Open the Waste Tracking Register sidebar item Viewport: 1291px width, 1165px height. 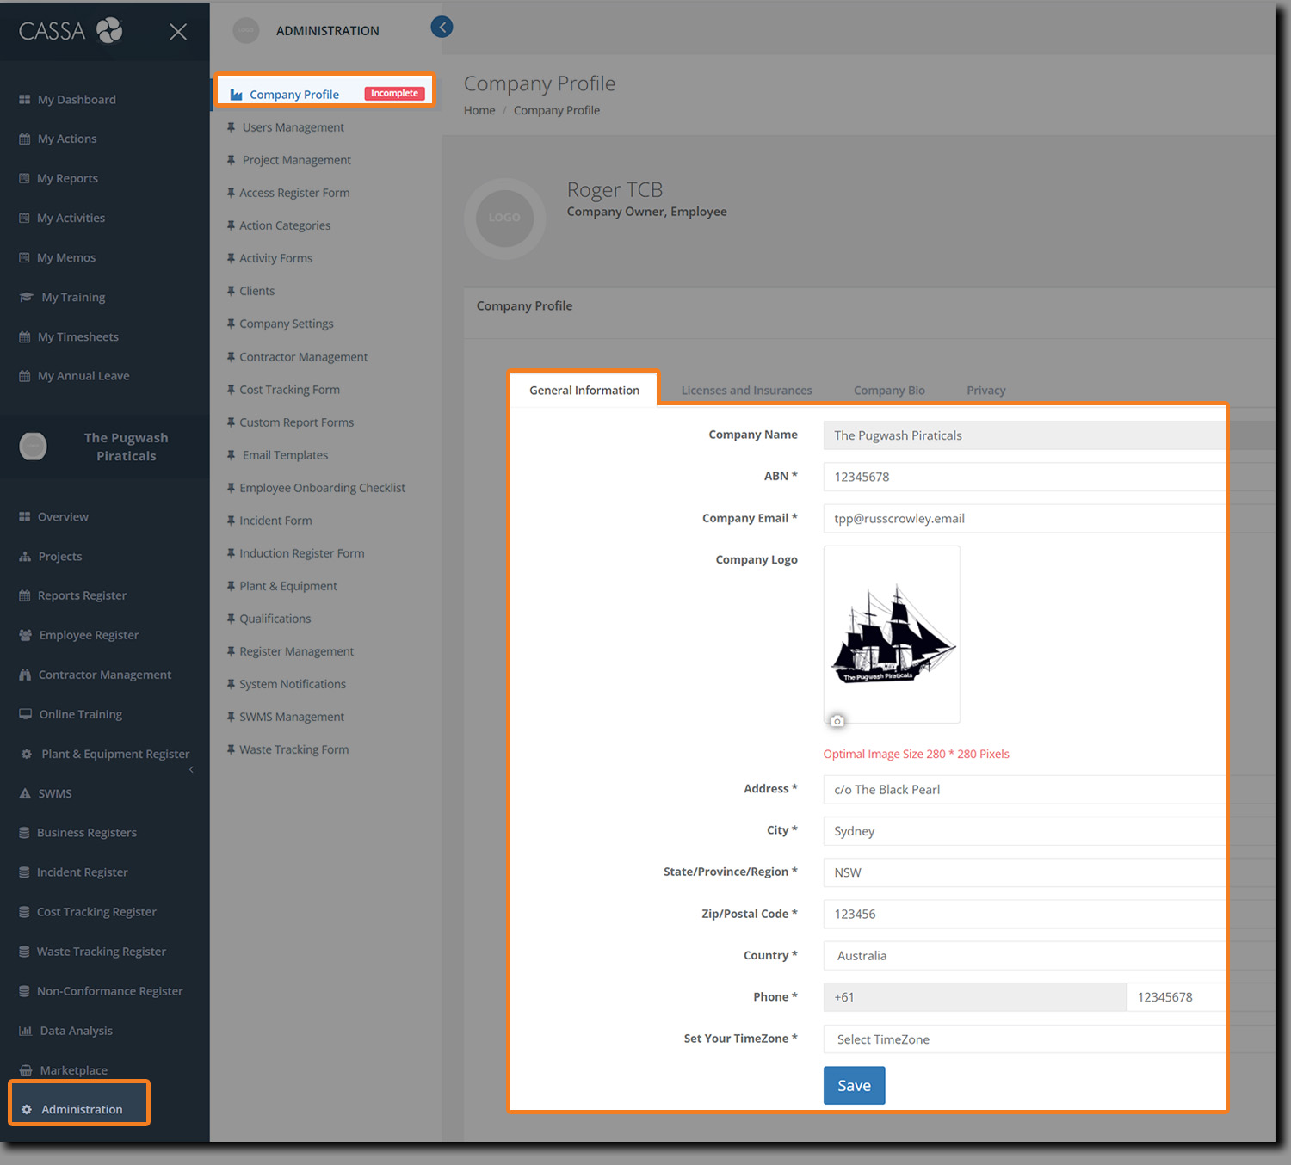pyautogui.click(x=102, y=952)
